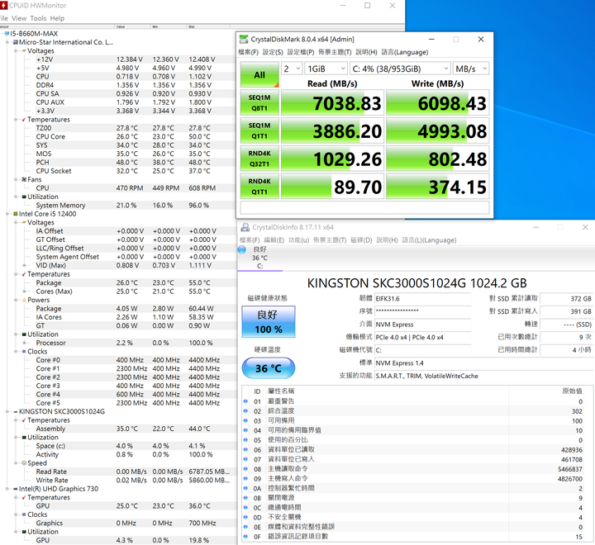Run the SEQ1M Q1T1 test
Viewport: 595px width, 545px height.
(259, 130)
